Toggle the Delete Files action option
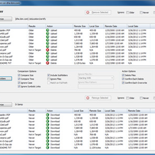This screenshot has height=155, width=155. pyautogui.click(x=123, y=75)
